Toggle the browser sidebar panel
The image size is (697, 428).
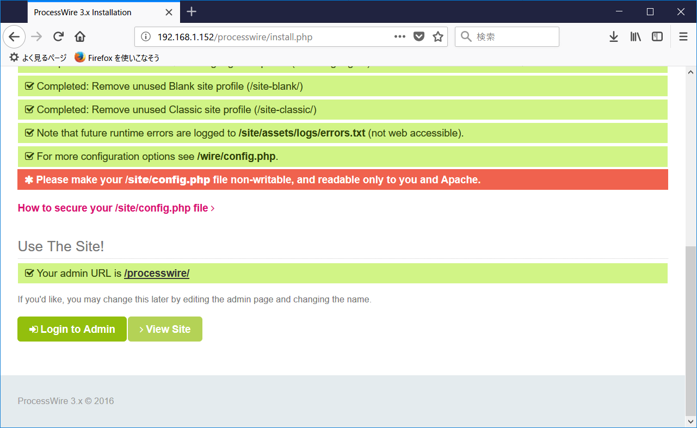657,36
